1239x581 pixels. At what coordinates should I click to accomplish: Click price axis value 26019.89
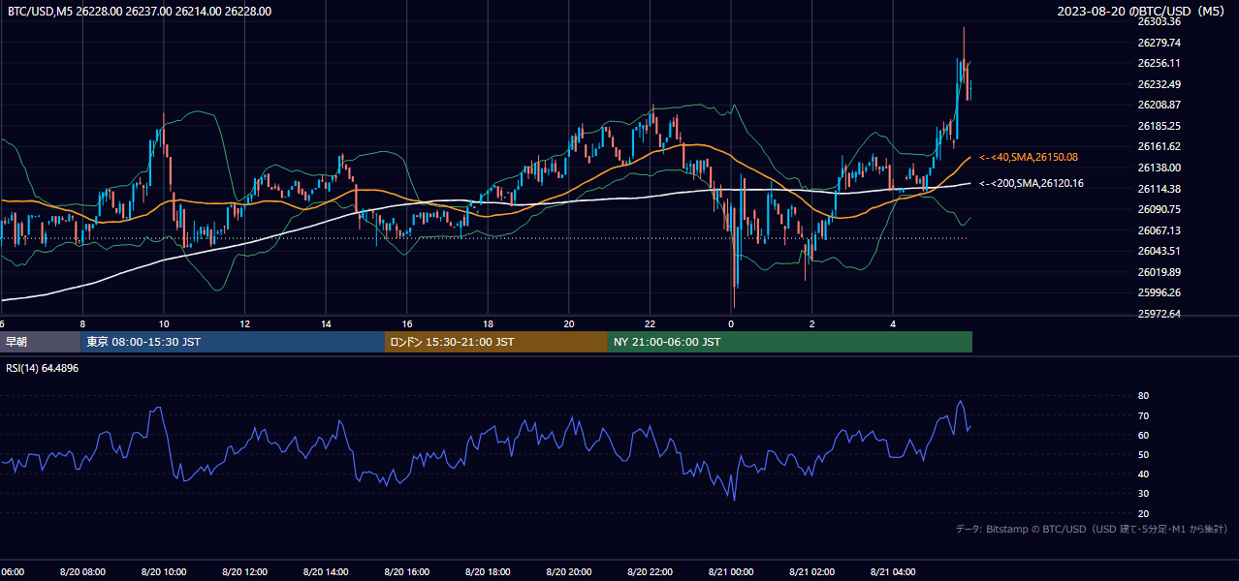(x=1159, y=272)
